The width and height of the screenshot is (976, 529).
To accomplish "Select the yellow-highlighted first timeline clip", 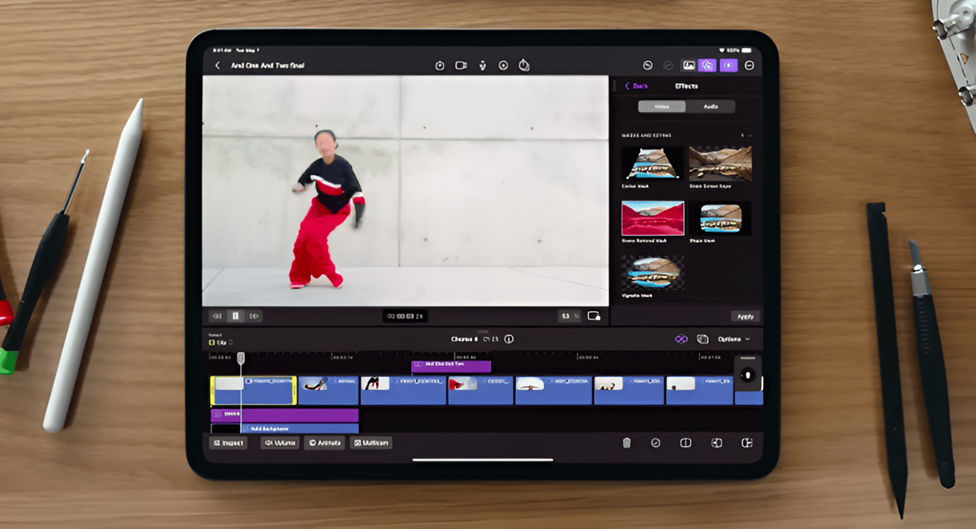I will coord(254,391).
